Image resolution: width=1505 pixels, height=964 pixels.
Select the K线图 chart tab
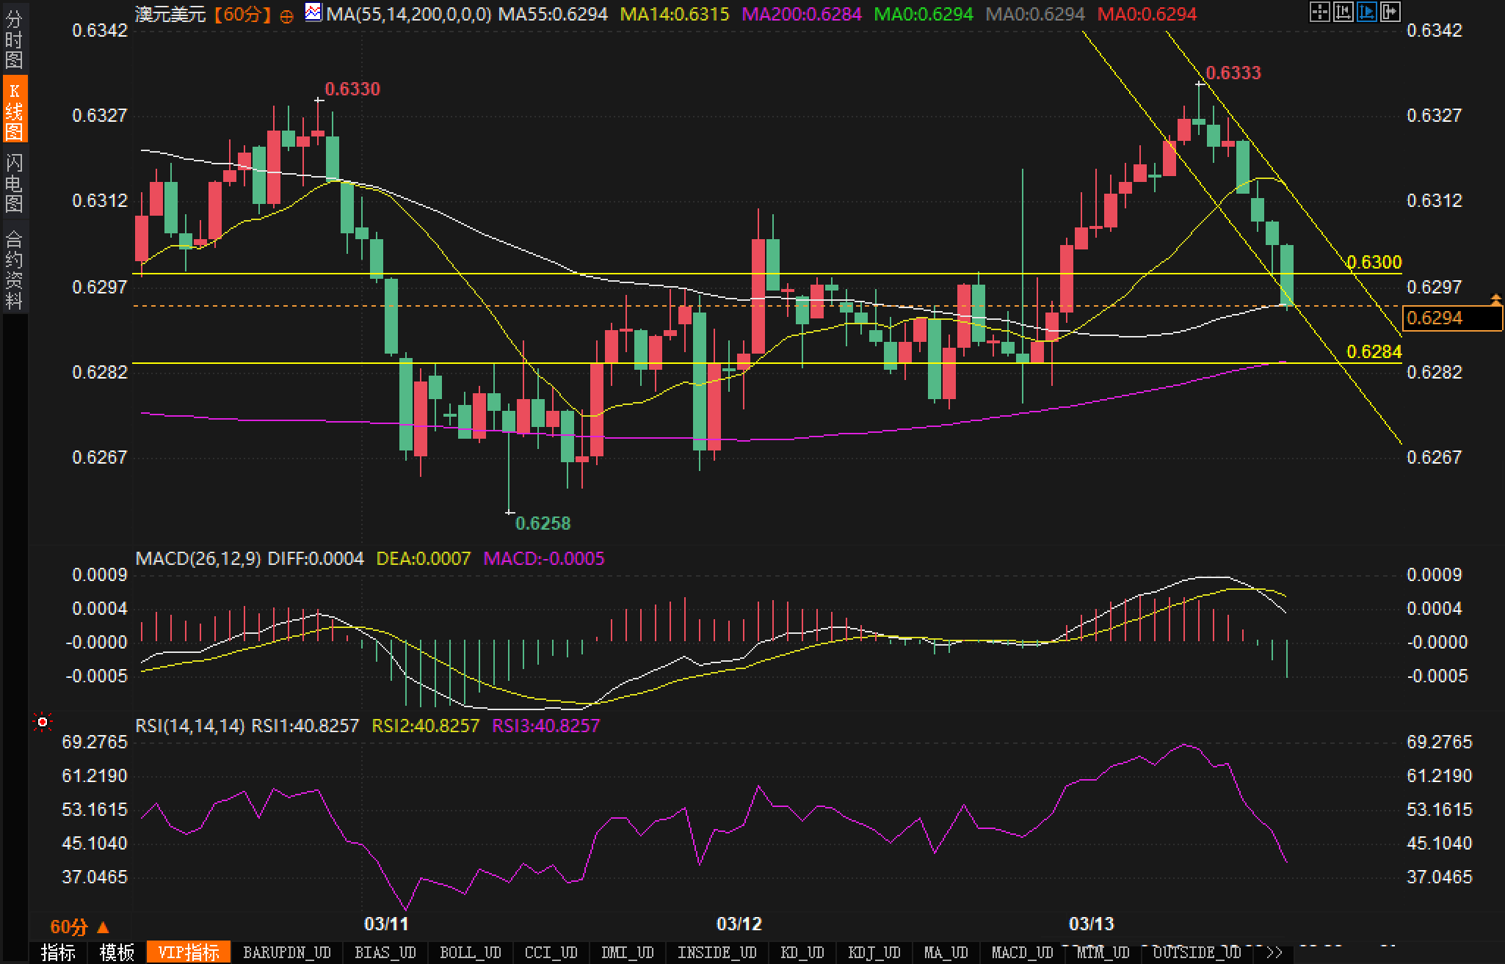pos(14,110)
